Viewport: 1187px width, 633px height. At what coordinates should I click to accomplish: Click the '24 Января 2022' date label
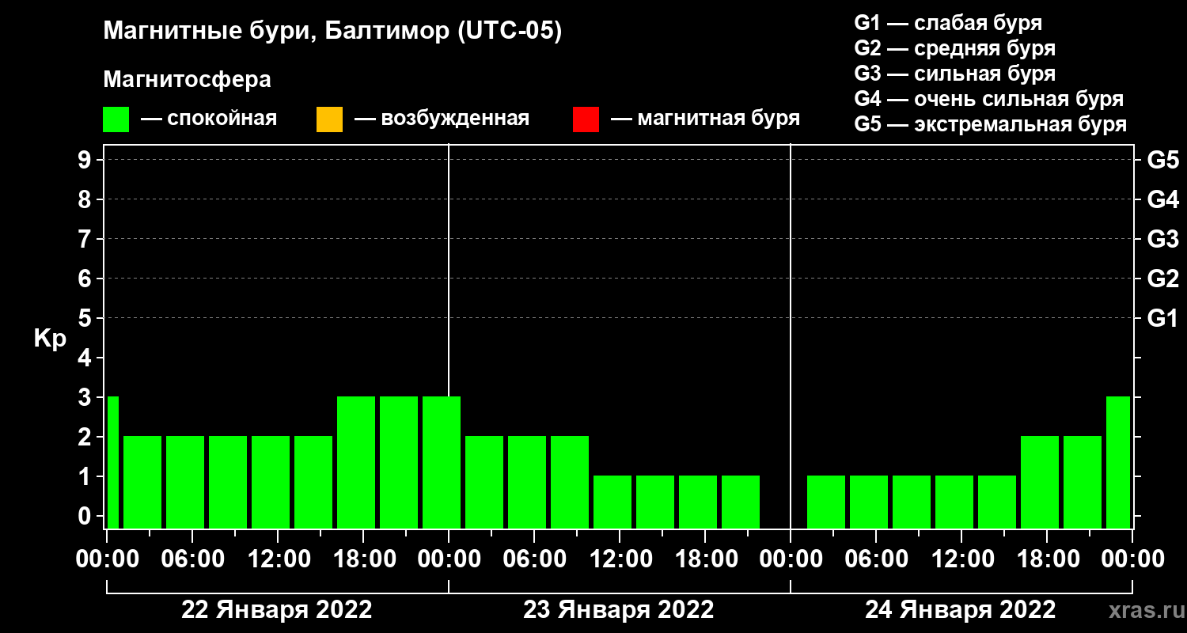(x=960, y=610)
